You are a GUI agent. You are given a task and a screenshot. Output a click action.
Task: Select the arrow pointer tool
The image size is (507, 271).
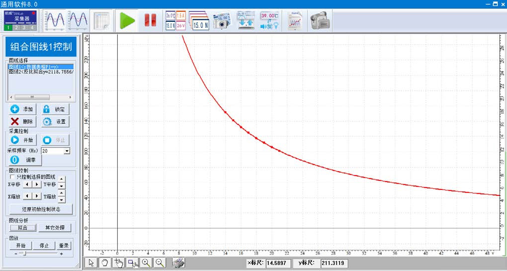pyautogui.click(x=91, y=263)
